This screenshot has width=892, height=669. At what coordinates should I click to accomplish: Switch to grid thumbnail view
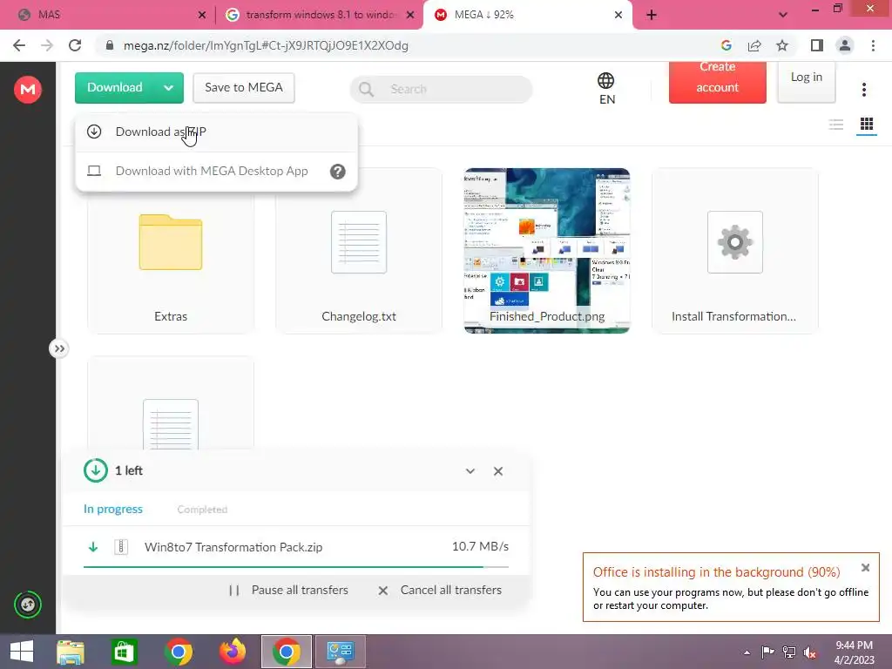(x=867, y=124)
